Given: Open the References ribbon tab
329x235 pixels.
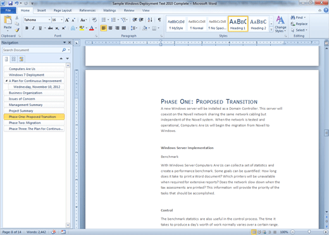Looking at the screenshot, I should pyautogui.click(x=87, y=10).
